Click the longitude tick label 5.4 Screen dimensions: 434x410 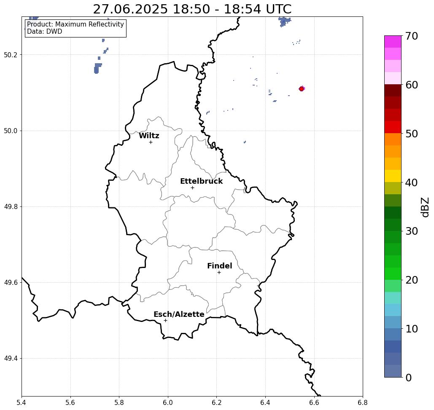point(22,402)
